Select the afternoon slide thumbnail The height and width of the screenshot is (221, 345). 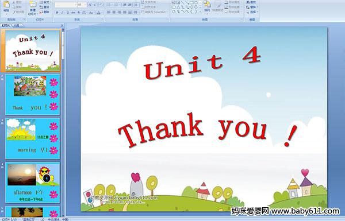33,183
